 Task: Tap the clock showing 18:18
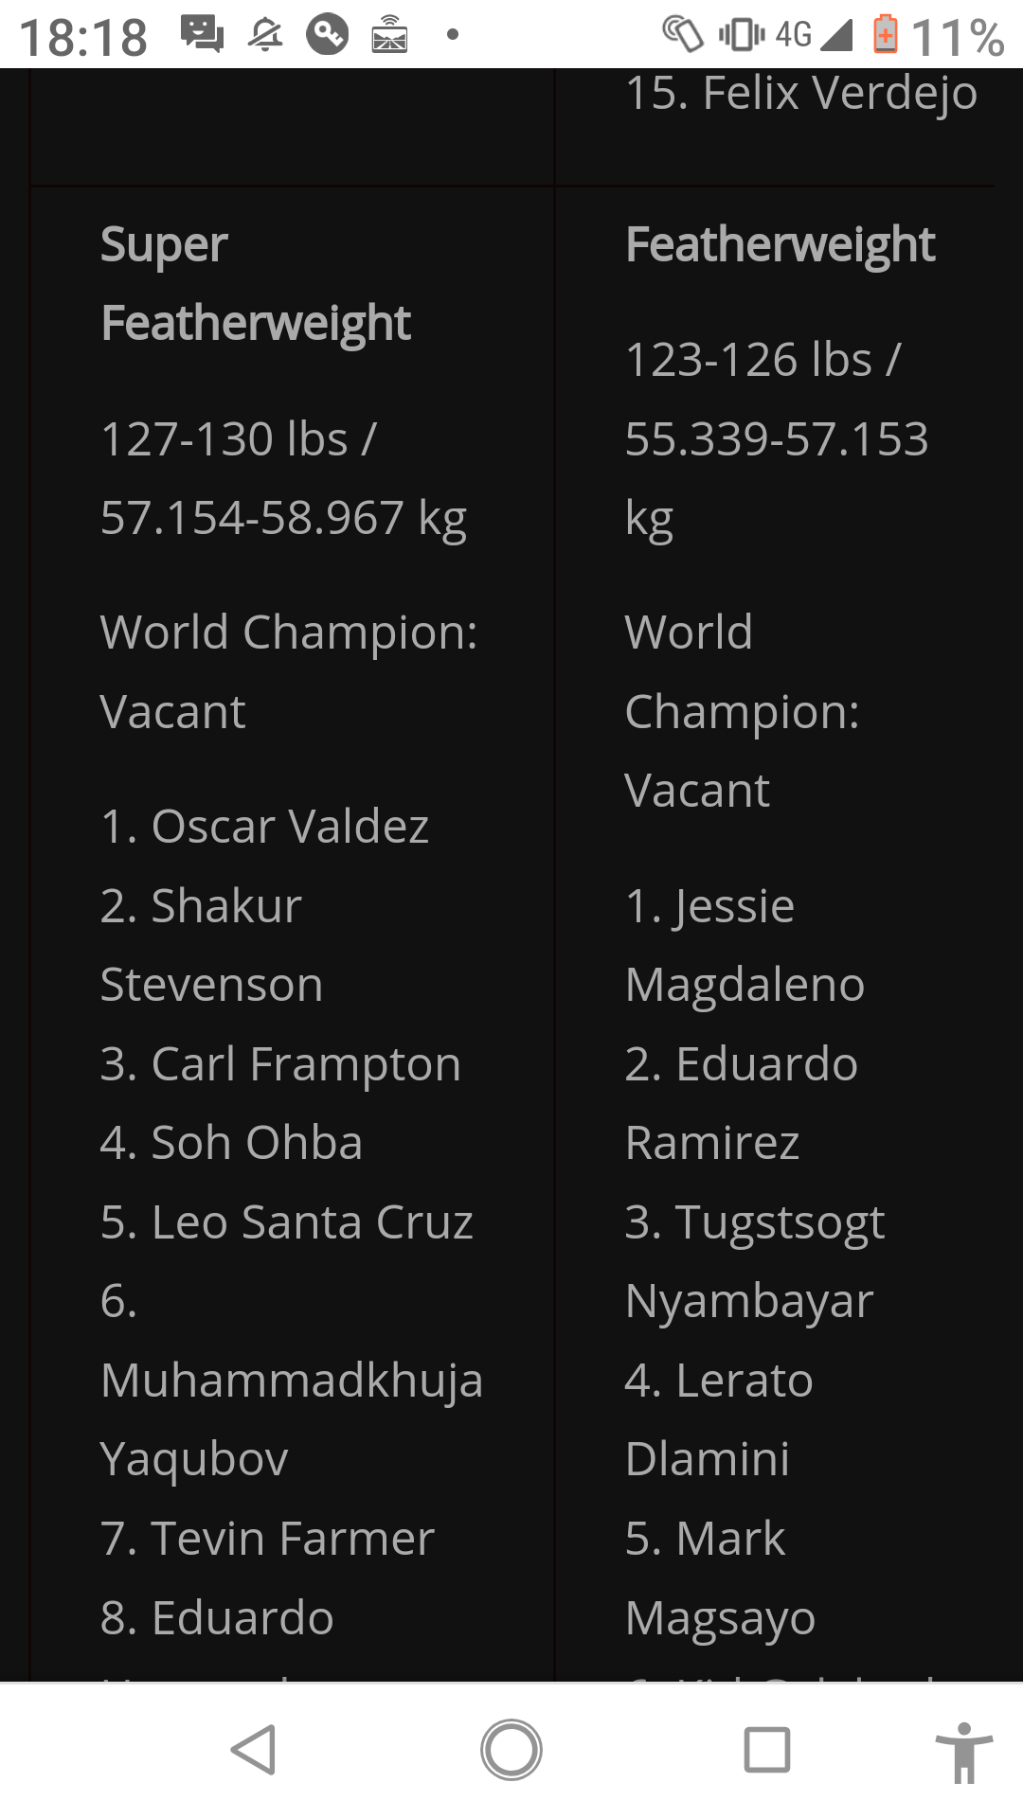point(83,38)
